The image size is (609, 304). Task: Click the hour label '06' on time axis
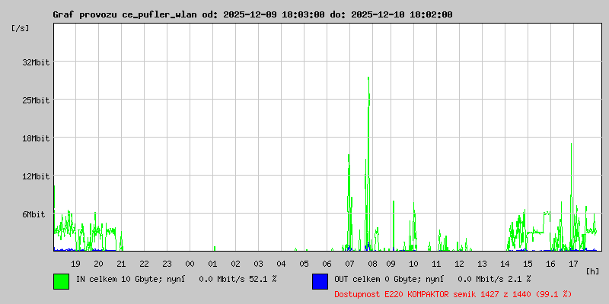point(327,264)
